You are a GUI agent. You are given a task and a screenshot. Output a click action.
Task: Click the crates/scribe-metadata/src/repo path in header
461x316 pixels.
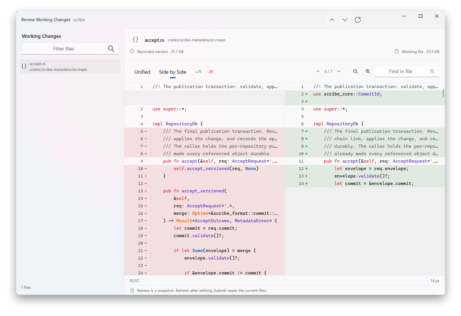pos(196,40)
